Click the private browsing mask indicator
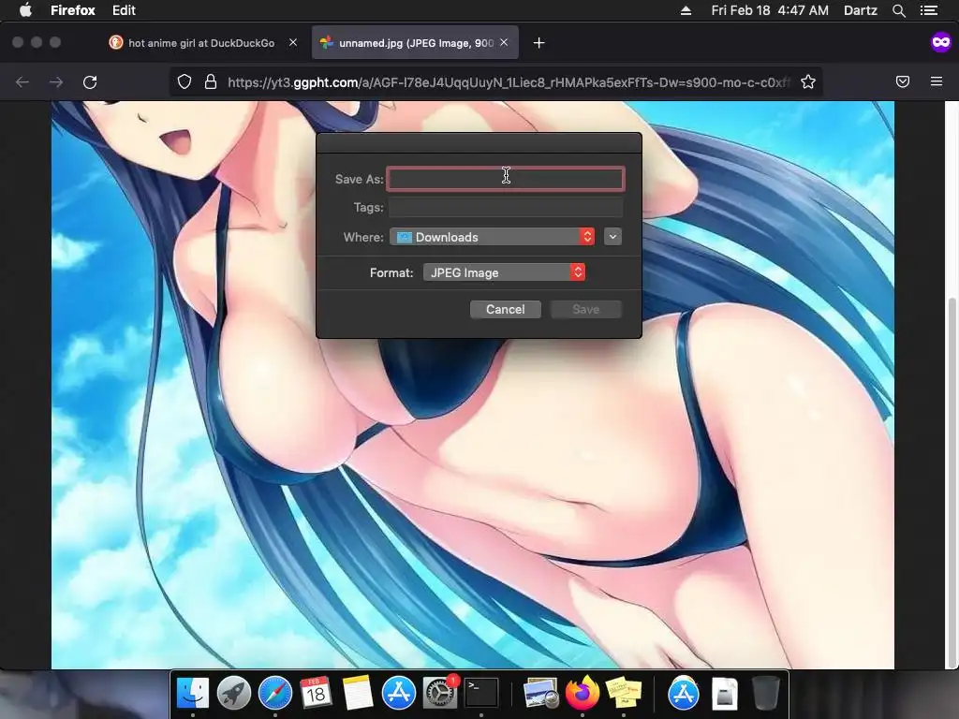The height and width of the screenshot is (719, 959). click(940, 42)
